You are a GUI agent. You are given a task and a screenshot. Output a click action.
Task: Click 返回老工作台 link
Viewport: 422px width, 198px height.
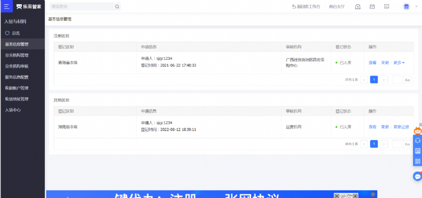[x=306, y=7]
